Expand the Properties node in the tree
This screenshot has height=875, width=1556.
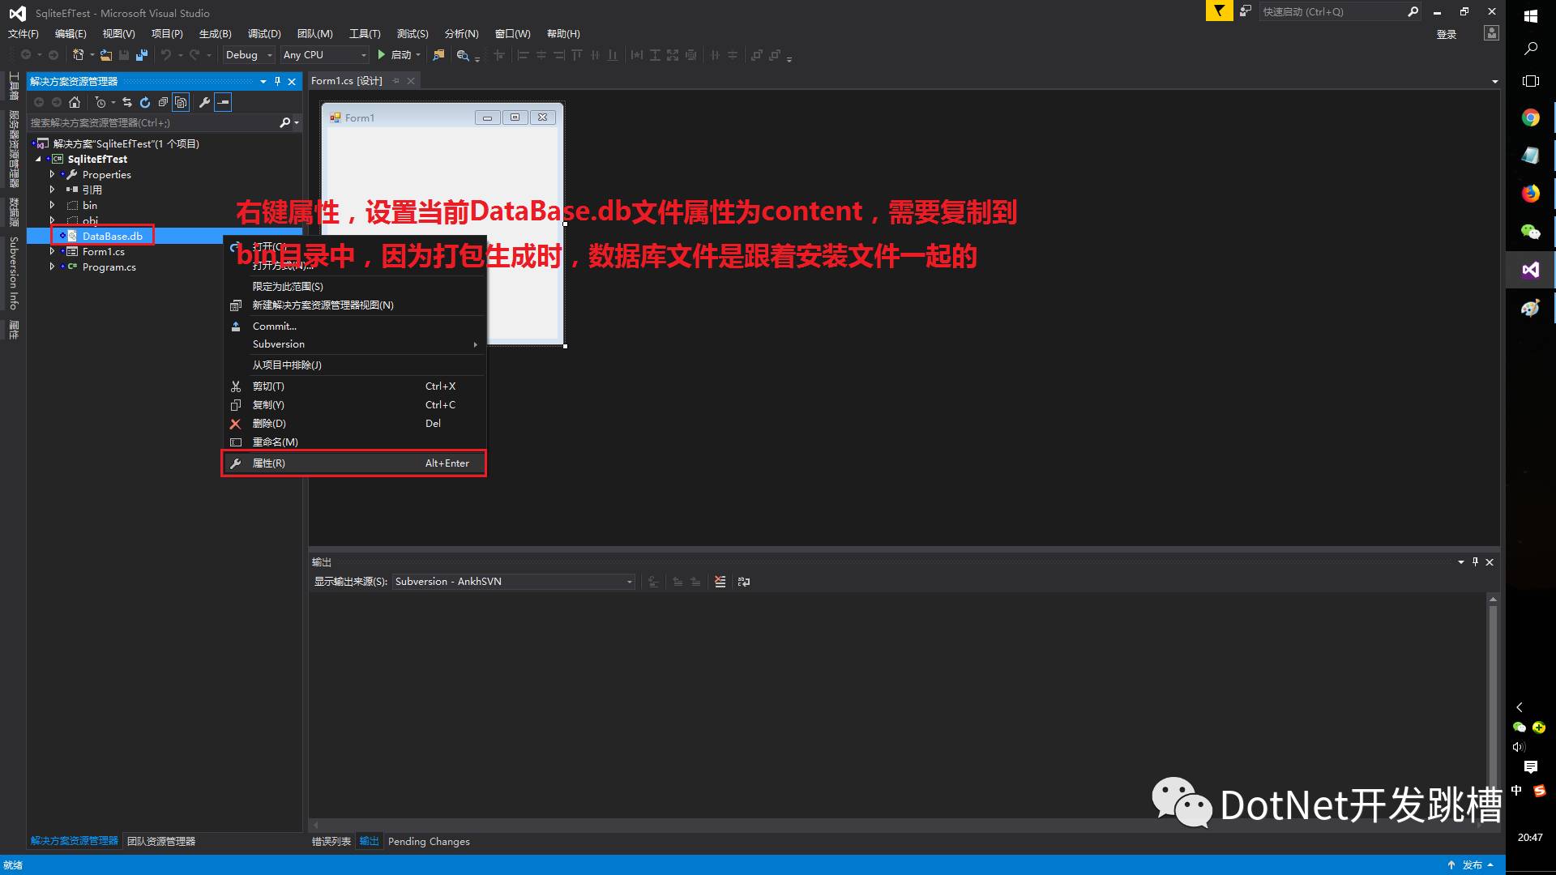52,174
